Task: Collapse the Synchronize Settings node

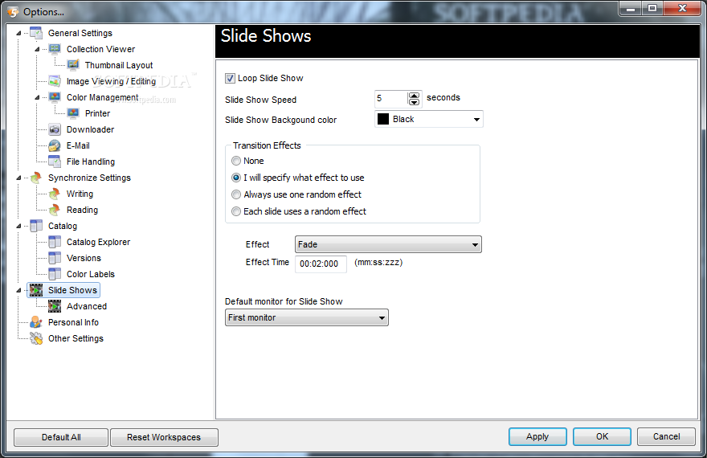Action: coord(19,178)
